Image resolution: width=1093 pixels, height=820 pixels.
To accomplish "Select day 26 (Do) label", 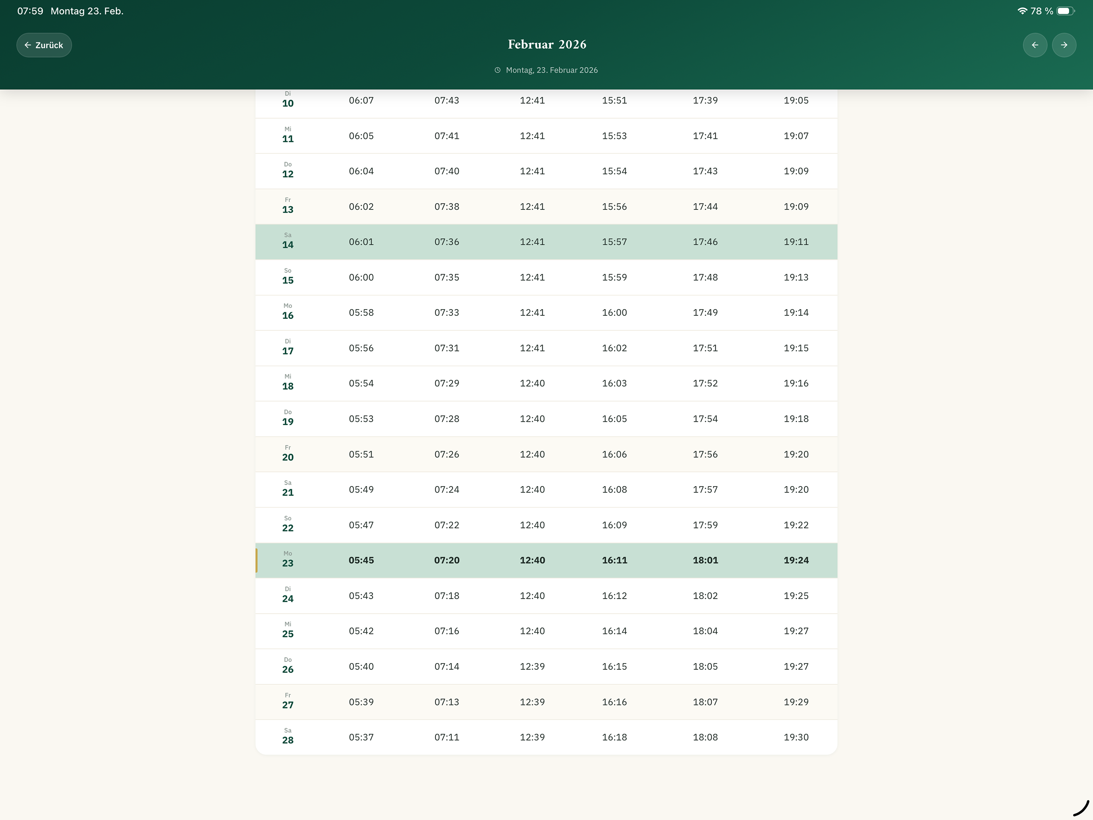I will tap(288, 666).
